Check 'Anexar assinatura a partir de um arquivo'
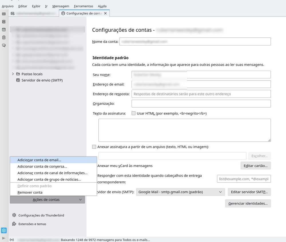 (94, 146)
